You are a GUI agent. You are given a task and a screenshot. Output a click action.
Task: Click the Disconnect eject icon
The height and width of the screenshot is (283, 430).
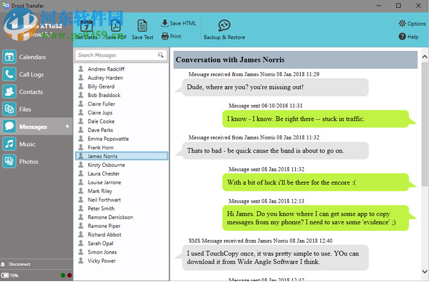(x=3, y=265)
